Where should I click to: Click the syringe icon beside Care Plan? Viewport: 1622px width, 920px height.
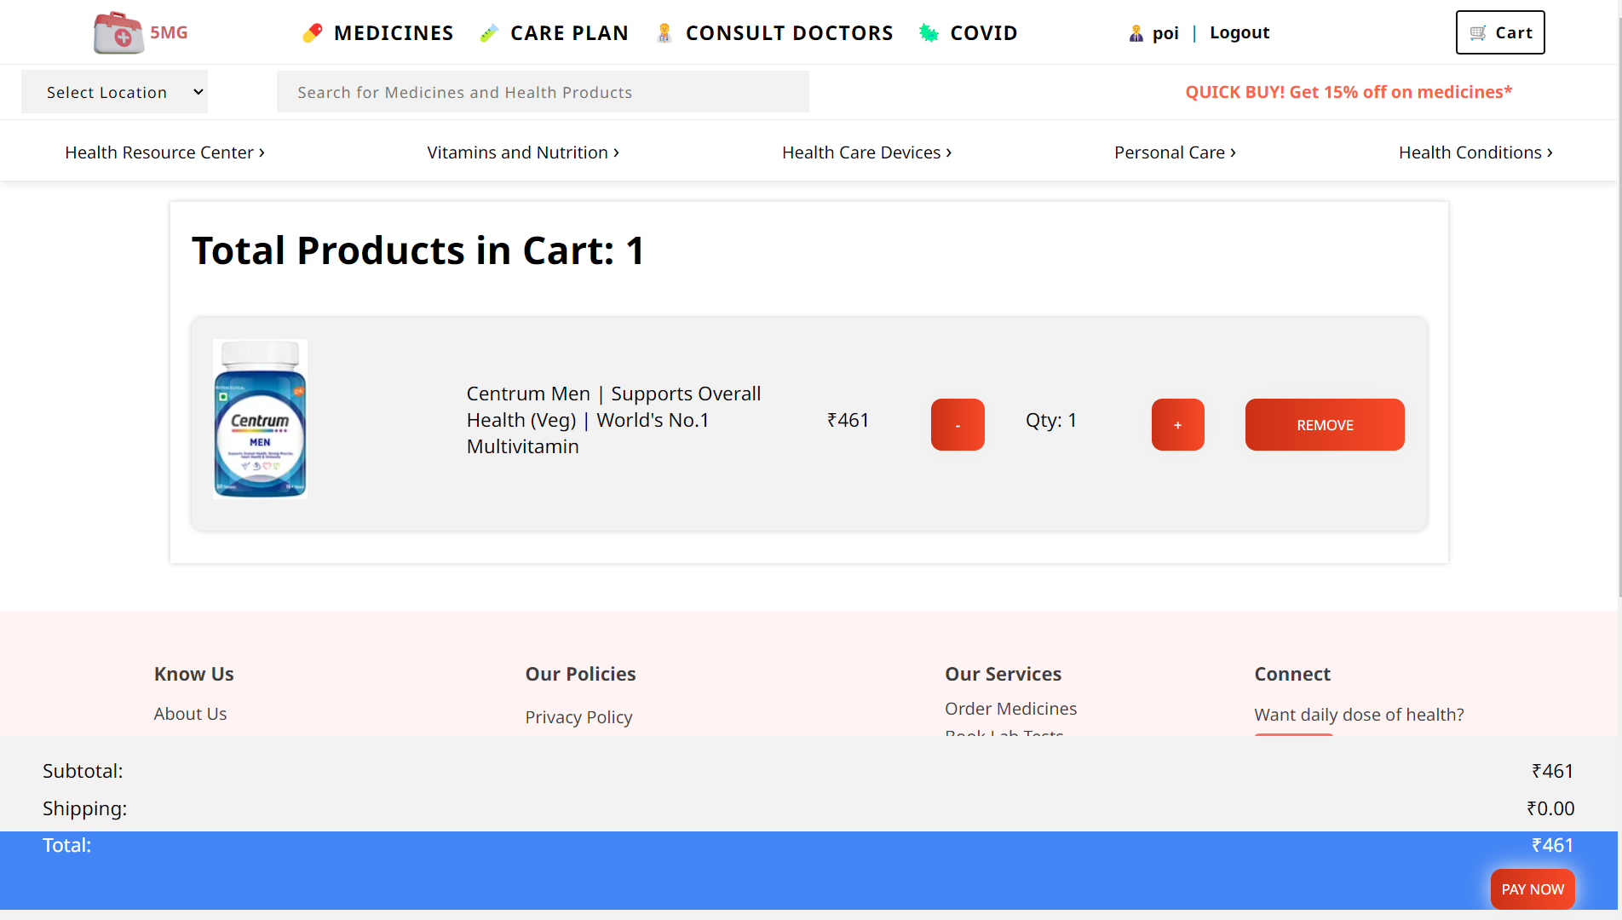click(x=489, y=33)
